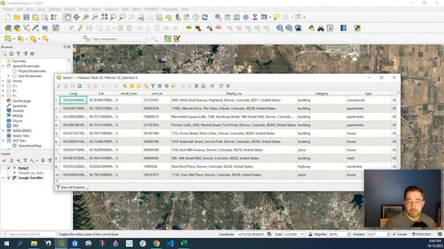This screenshot has height=249, width=444.
Task: Create a new project with the blank page icon
Action: [8, 17]
